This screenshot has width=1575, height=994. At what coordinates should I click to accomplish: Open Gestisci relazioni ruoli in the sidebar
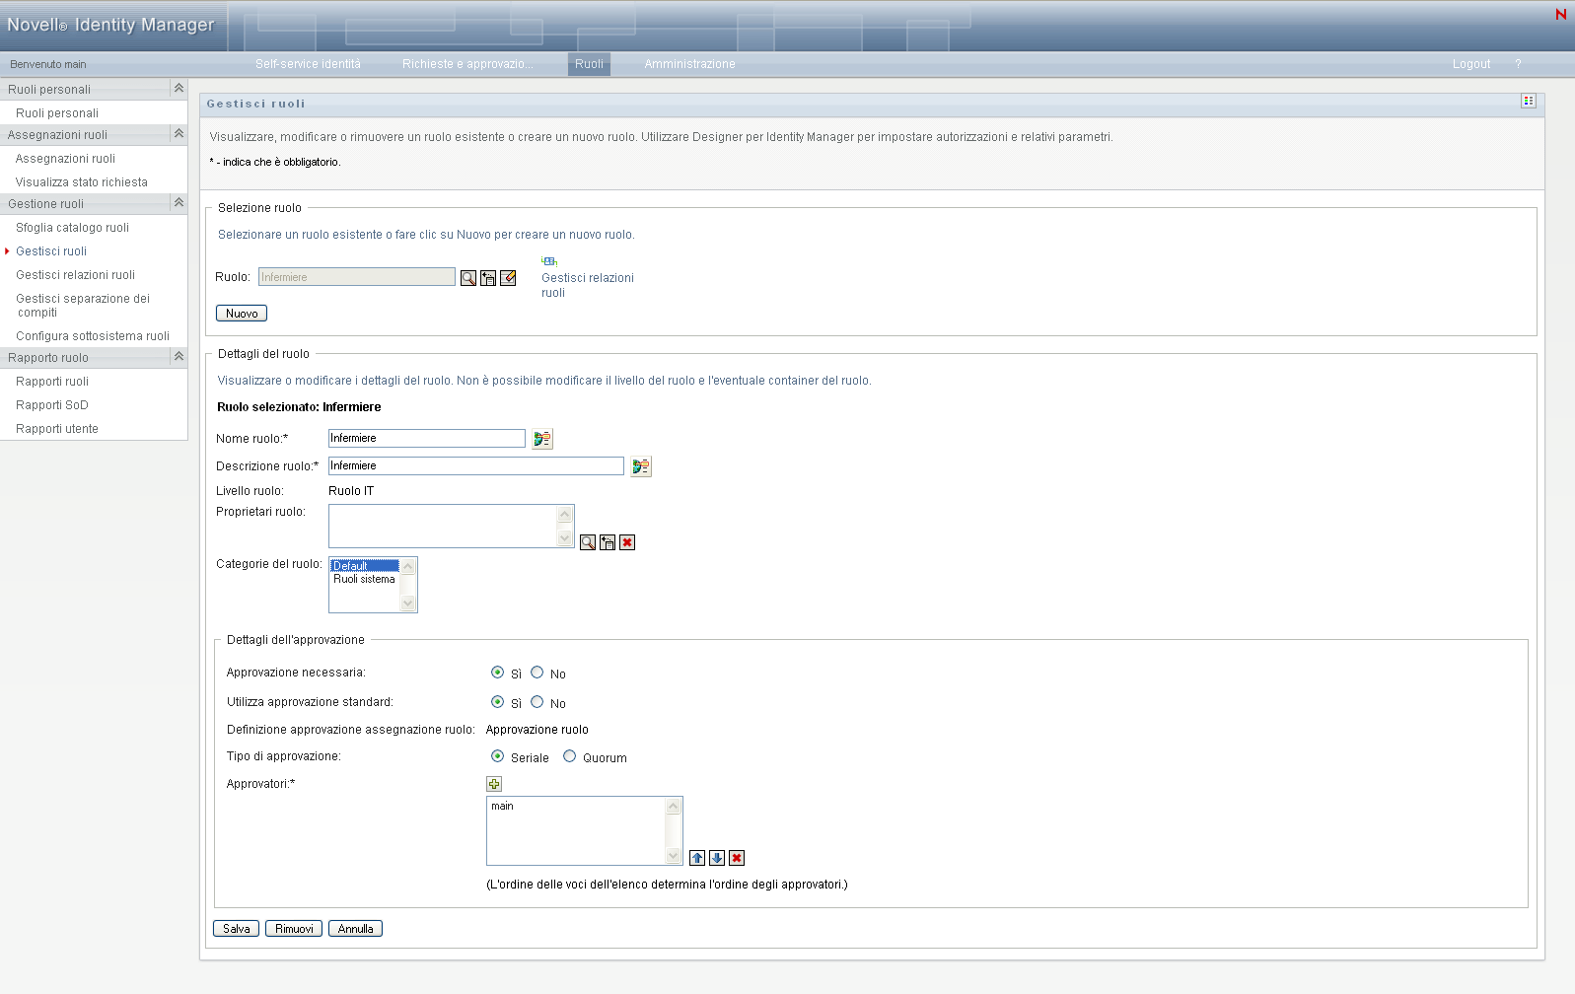click(75, 275)
